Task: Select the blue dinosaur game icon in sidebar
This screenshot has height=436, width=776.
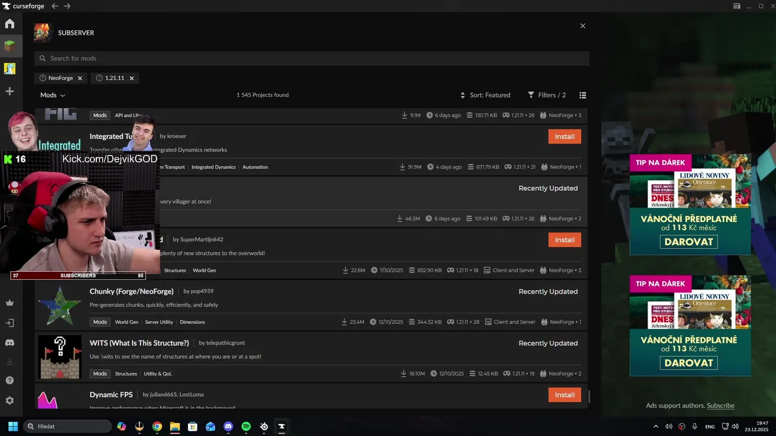Action: (x=10, y=68)
